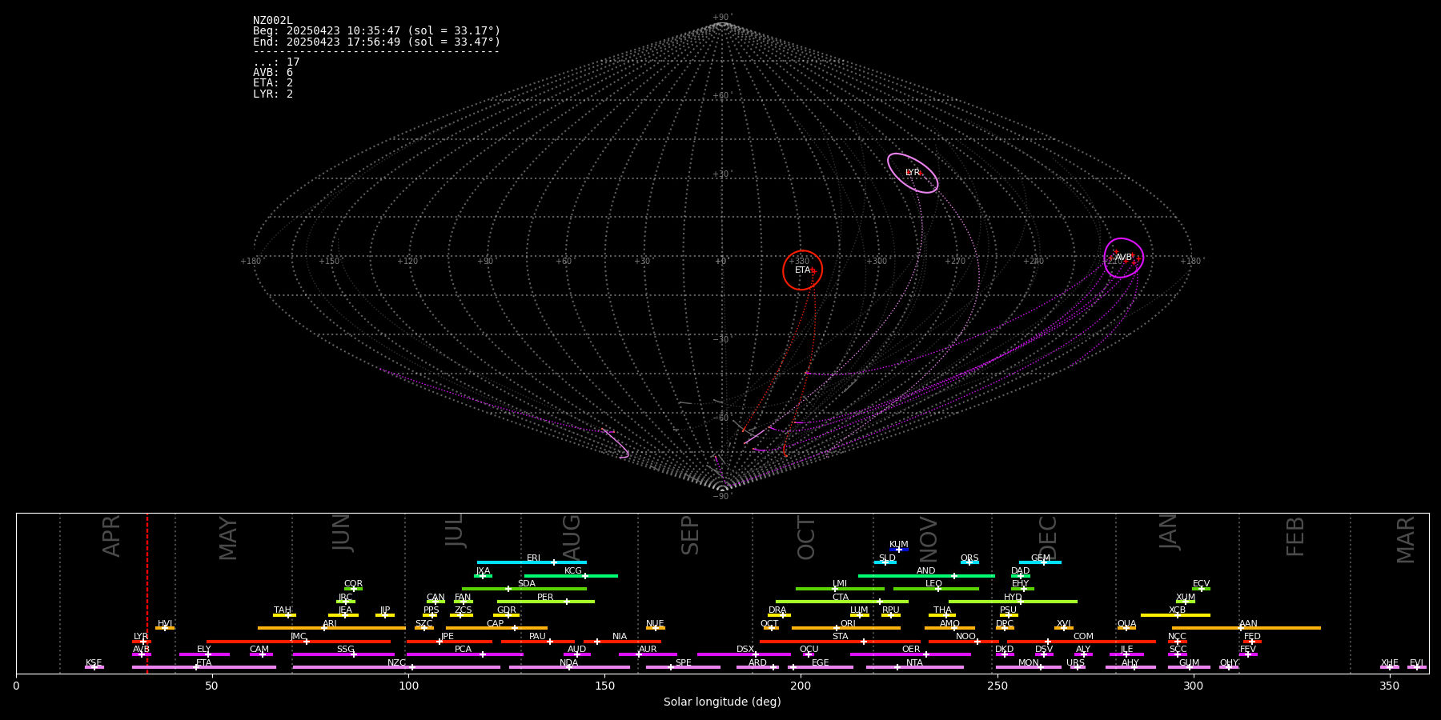Click the red dashed current solar longitude line
The height and width of the screenshot is (720, 1441).
click(147, 593)
